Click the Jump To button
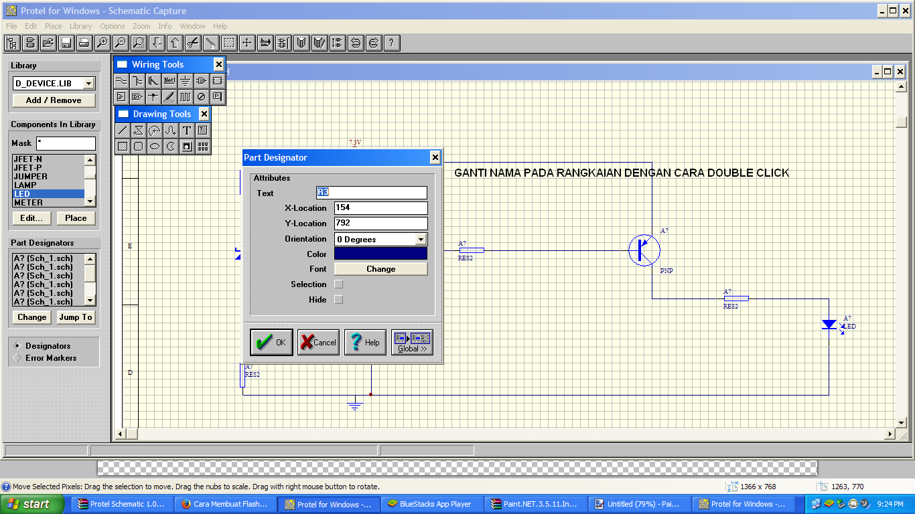The width and height of the screenshot is (915, 514). point(76,317)
